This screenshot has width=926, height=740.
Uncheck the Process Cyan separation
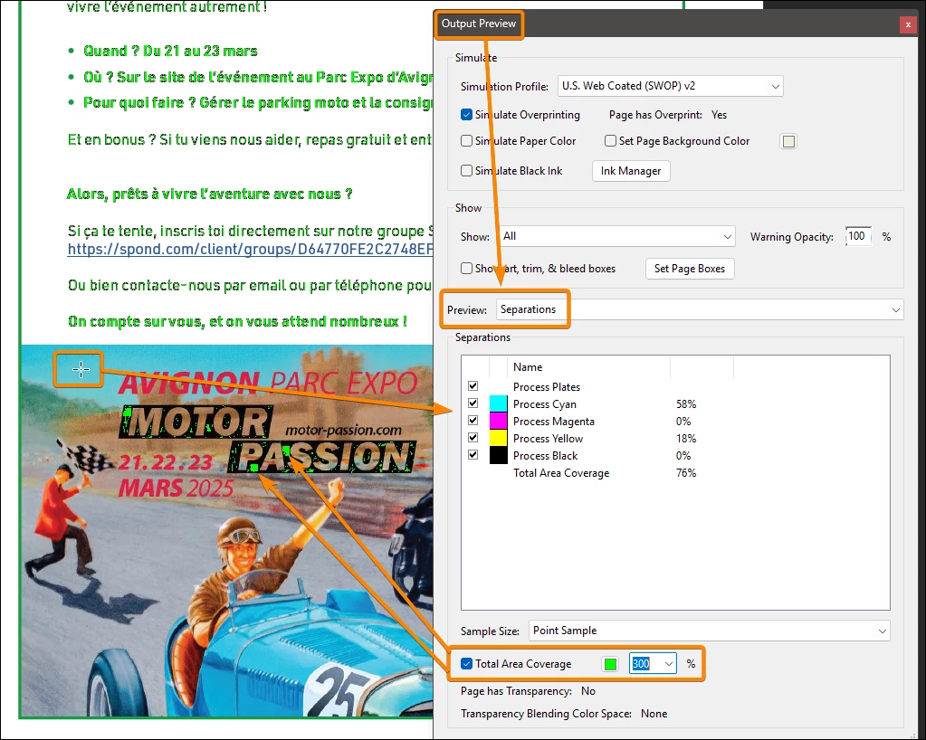[x=473, y=403]
